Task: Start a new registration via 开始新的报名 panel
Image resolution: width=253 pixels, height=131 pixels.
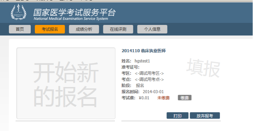Action: point(66,83)
